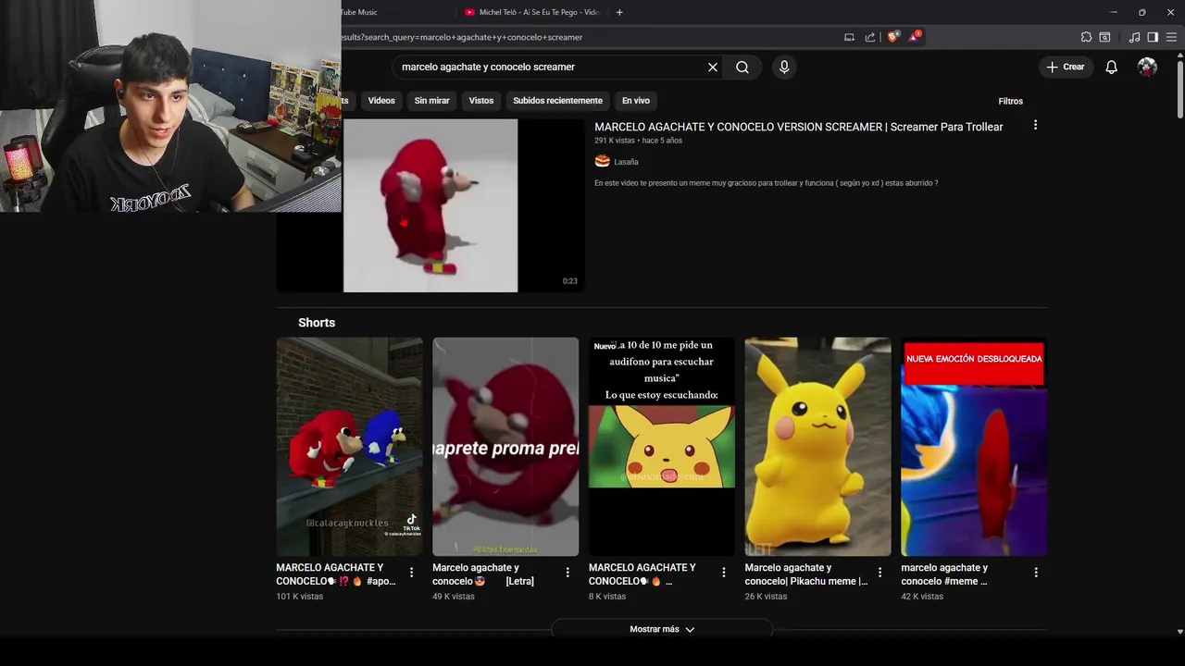The height and width of the screenshot is (666, 1185).
Task: Open short titled 'Marcelo agachate y conocelo [Letra]'
Action: pyautogui.click(x=483, y=574)
